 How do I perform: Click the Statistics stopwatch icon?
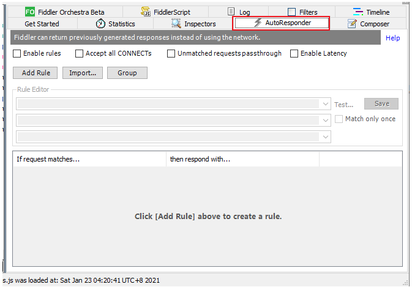(x=100, y=24)
